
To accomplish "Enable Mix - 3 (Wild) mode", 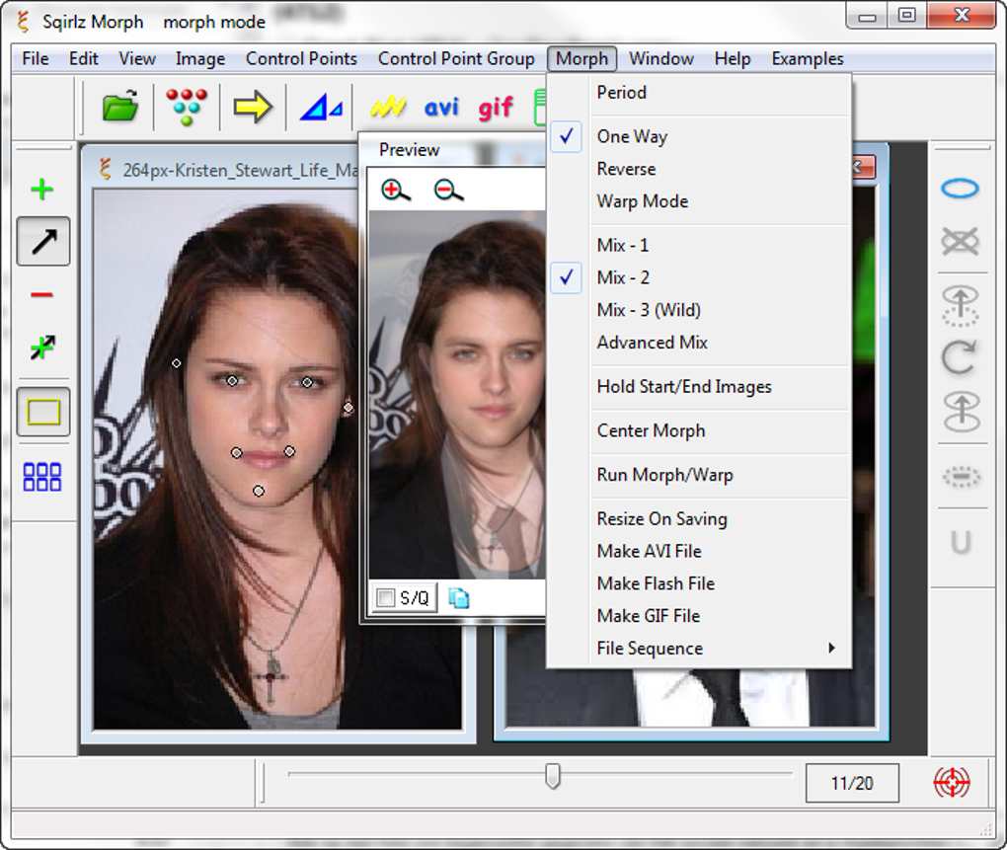I will pos(648,309).
